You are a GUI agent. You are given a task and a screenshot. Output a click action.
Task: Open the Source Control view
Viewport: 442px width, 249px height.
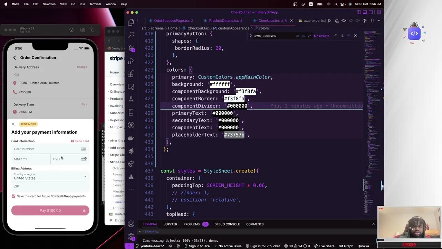(131, 48)
